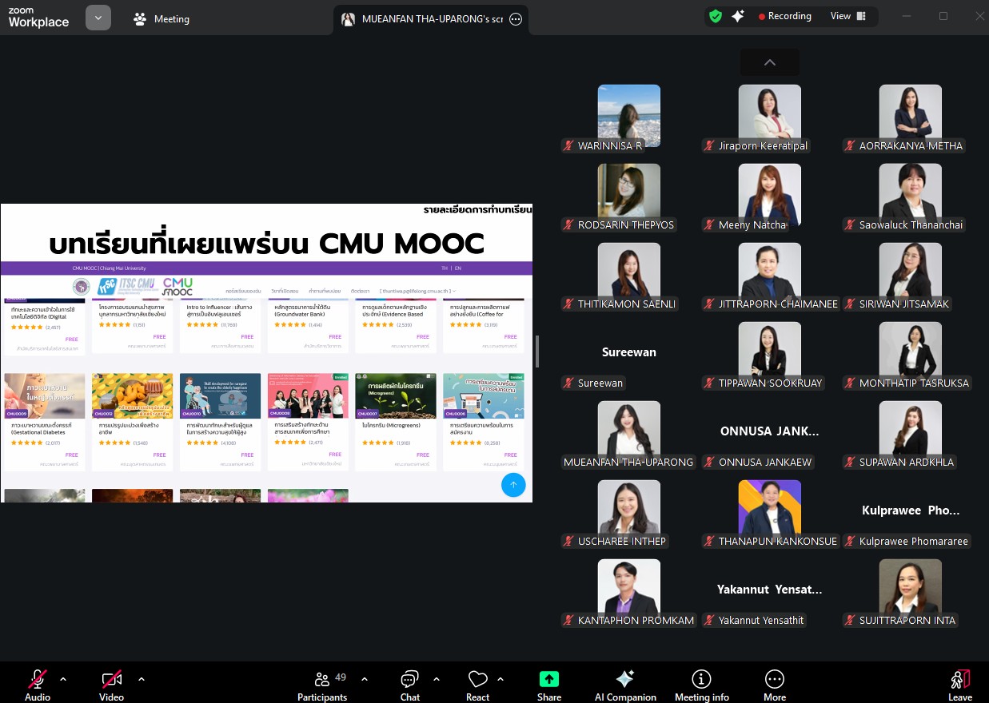Change the gallery layout via View
The width and height of the screenshot is (989, 703).
[x=847, y=16]
